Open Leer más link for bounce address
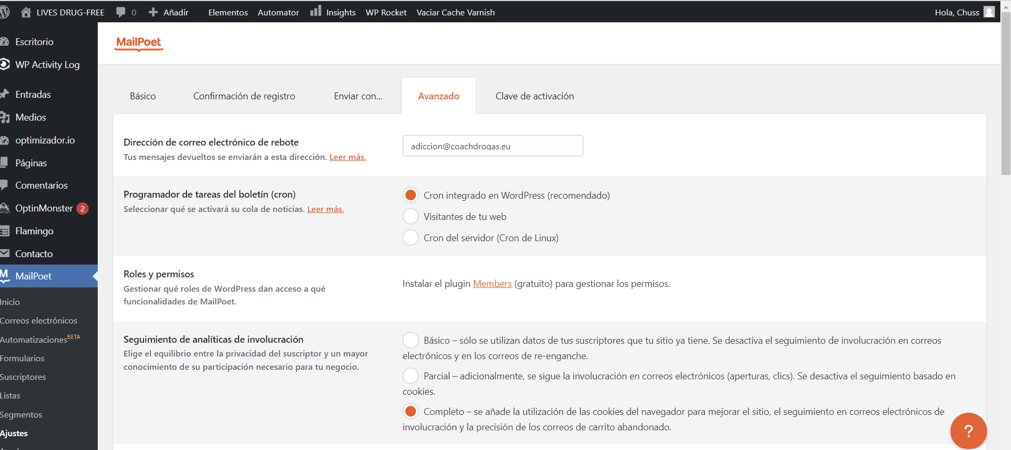The width and height of the screenshot is (1011, 450). pos(348,157)
